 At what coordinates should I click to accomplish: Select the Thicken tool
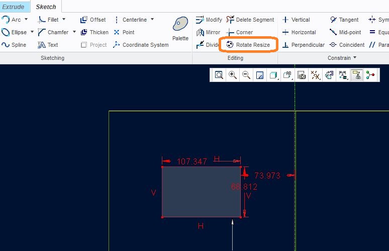click(x=94, y=32)
